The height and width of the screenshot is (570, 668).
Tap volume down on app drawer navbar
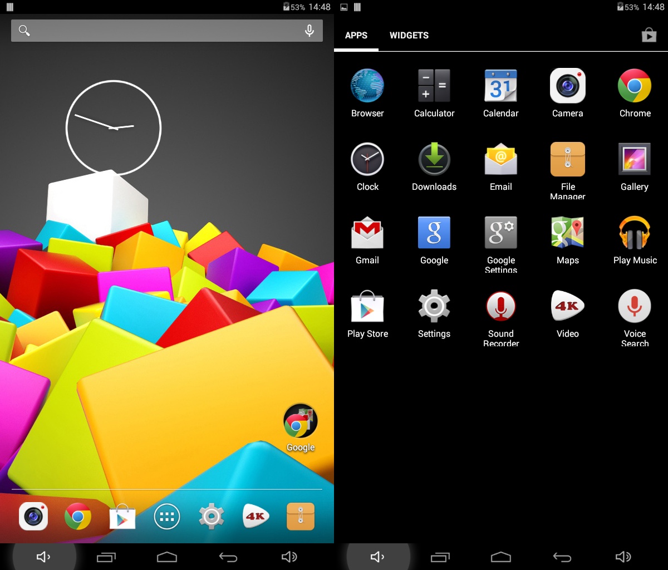377,557
